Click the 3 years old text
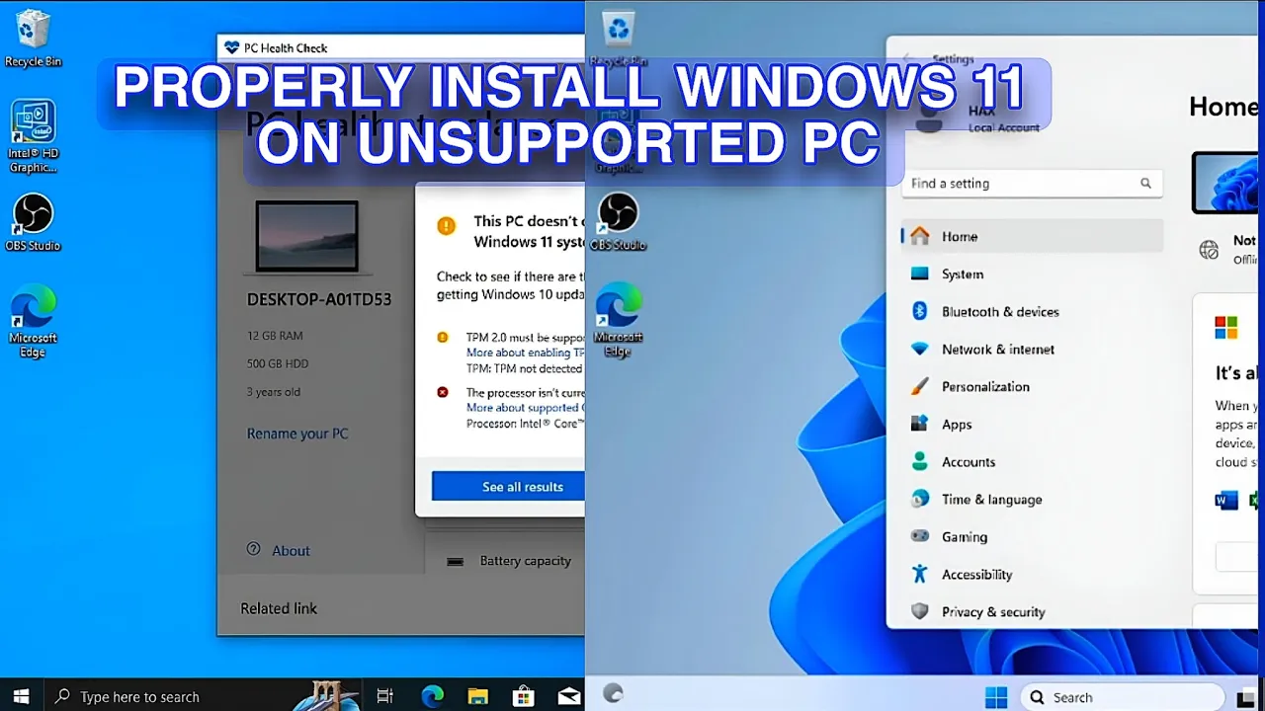Viewport: 1265px width, 711px height. pyautogui.click(x=274, y=391)
